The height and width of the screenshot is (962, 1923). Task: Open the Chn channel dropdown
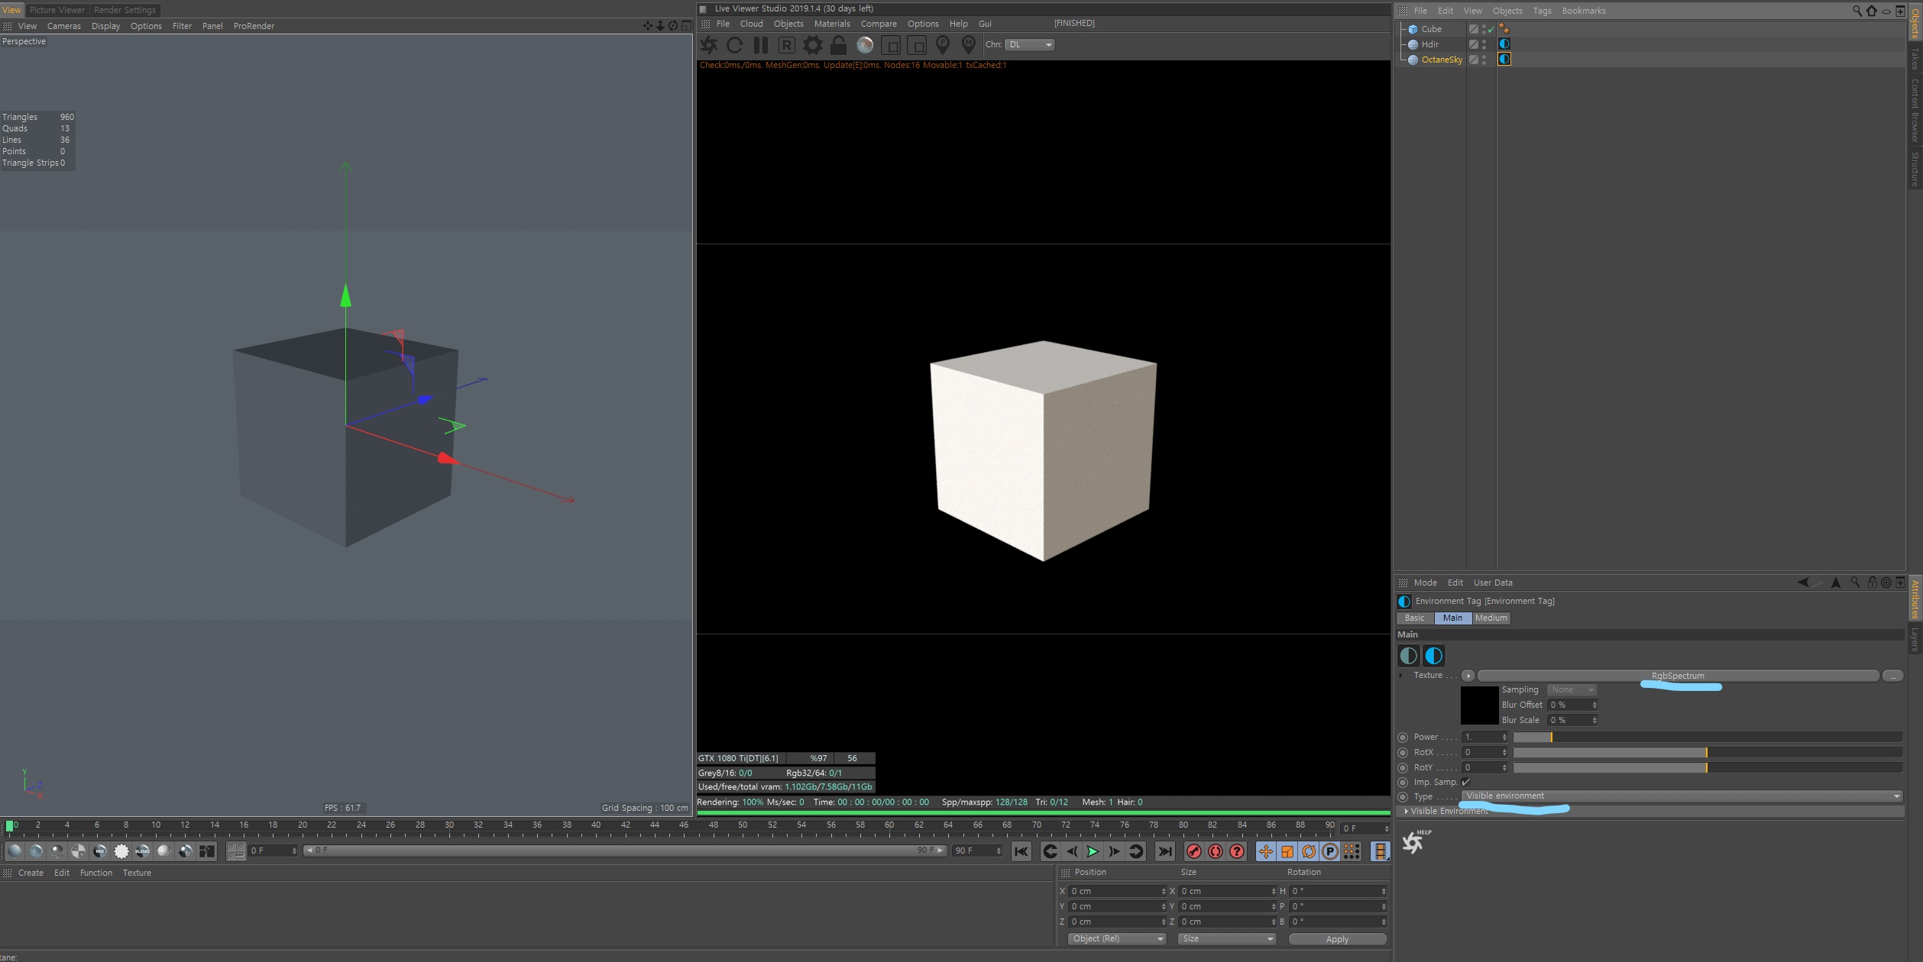1030,45
